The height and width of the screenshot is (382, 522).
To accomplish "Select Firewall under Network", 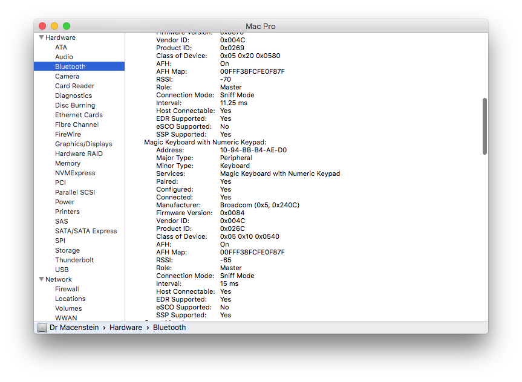I will (67, 289).
